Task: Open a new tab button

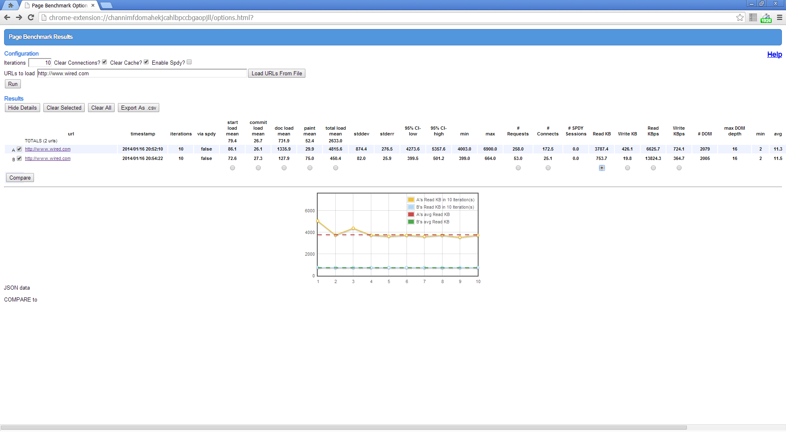Action: click(106, 5)
